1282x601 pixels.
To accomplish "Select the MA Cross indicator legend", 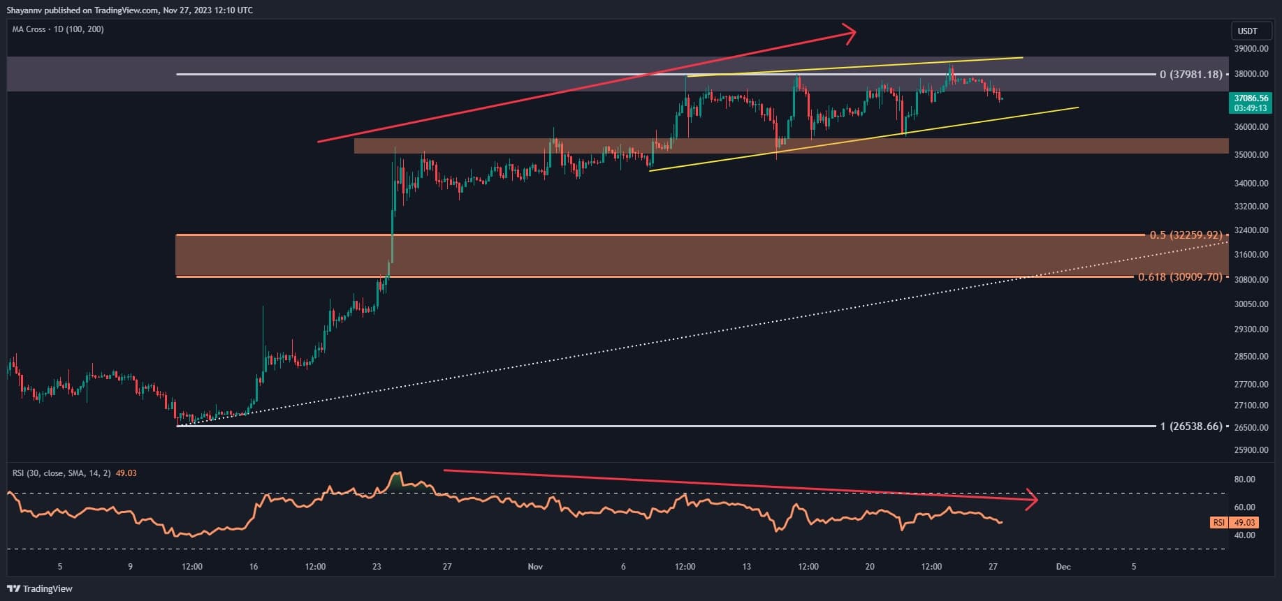I will [58, 29].
